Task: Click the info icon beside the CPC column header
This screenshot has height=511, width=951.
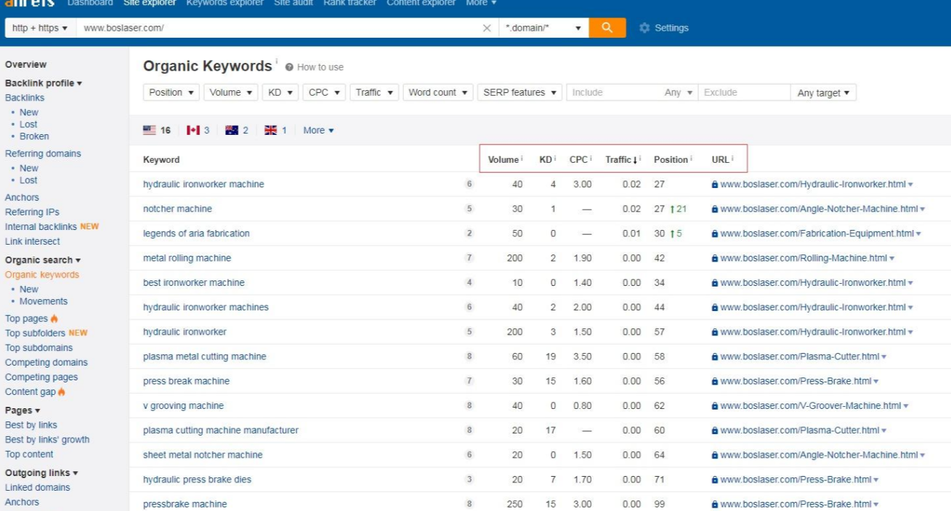Action: pos(591,159)
